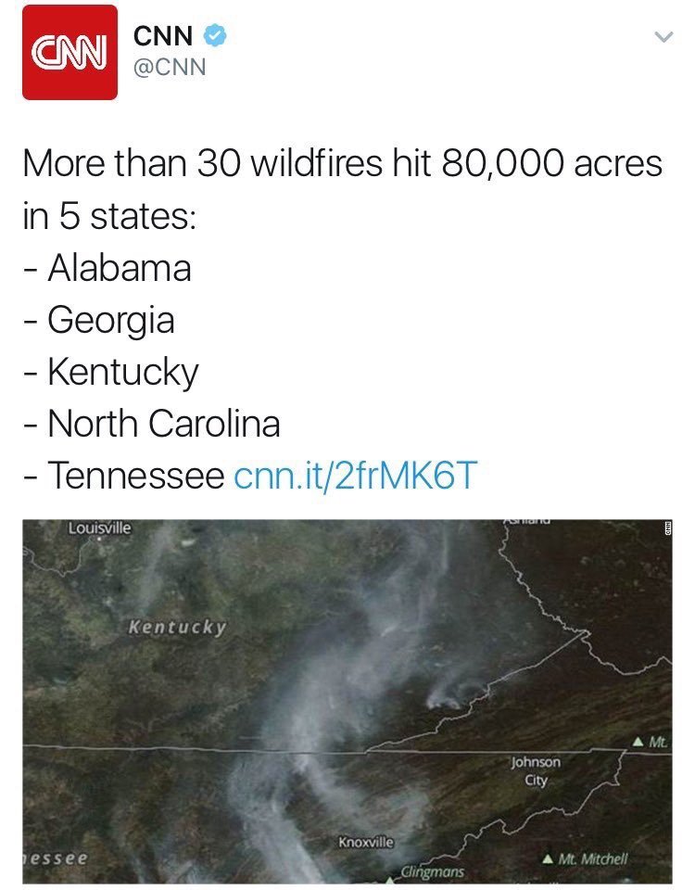Expand the tweet options chevron menu
Image resolution: width=695 pixels, height=890 pixels.
663,37
